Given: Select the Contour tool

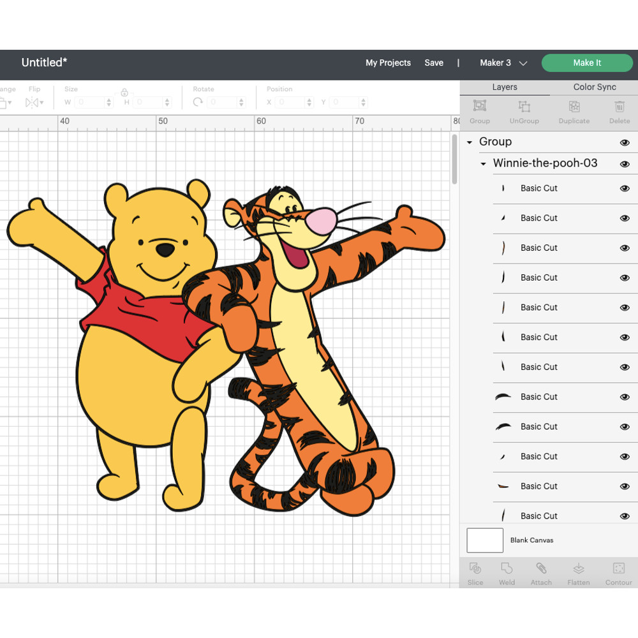Looking at the screenshot, I should tap(618, 573).
